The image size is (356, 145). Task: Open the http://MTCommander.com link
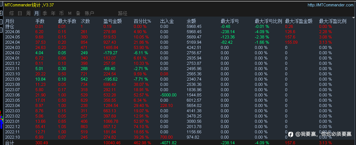[x=330, y=5]
